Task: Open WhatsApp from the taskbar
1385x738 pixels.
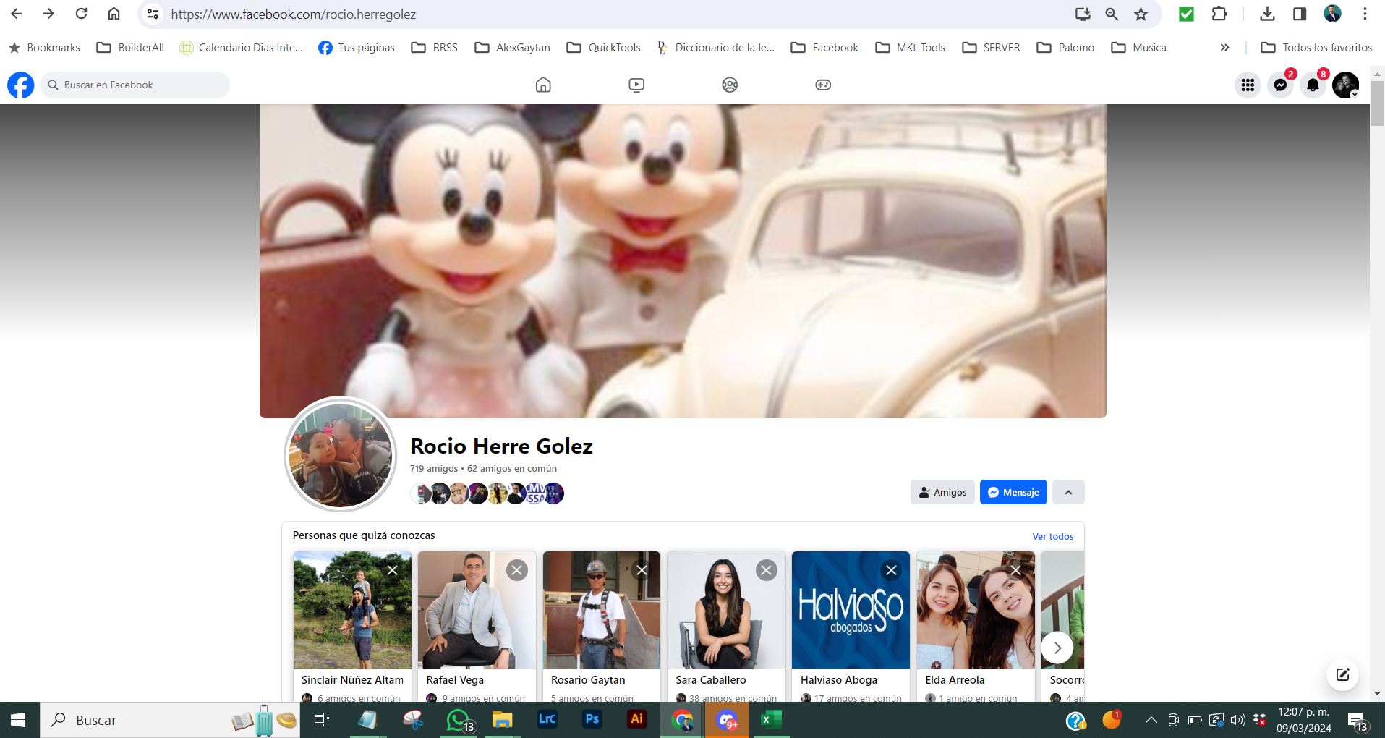Action: (458, 720)
